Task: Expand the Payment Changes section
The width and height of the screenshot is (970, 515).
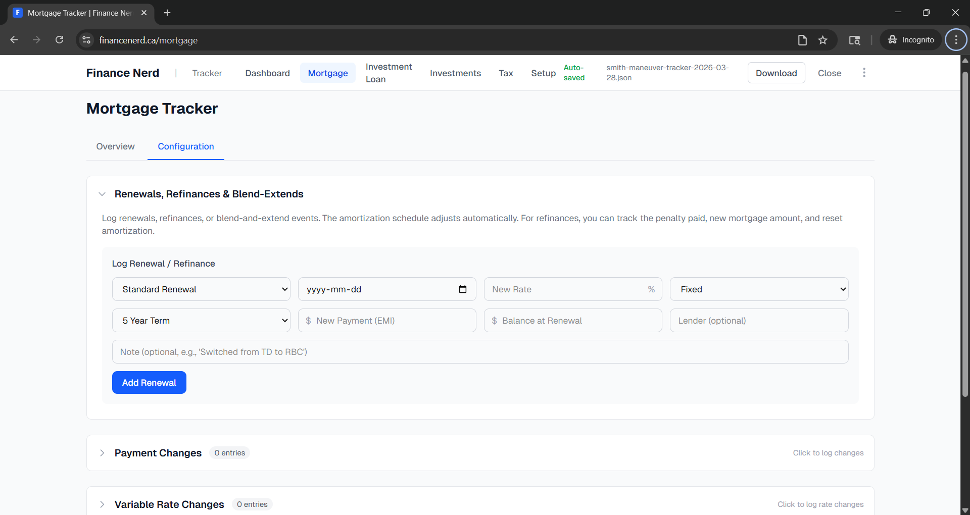Action: click(x=102, y=453)
